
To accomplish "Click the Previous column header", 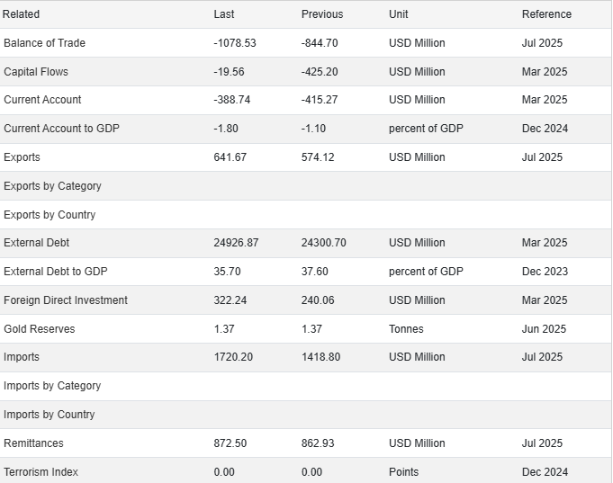I will point(322,14).
